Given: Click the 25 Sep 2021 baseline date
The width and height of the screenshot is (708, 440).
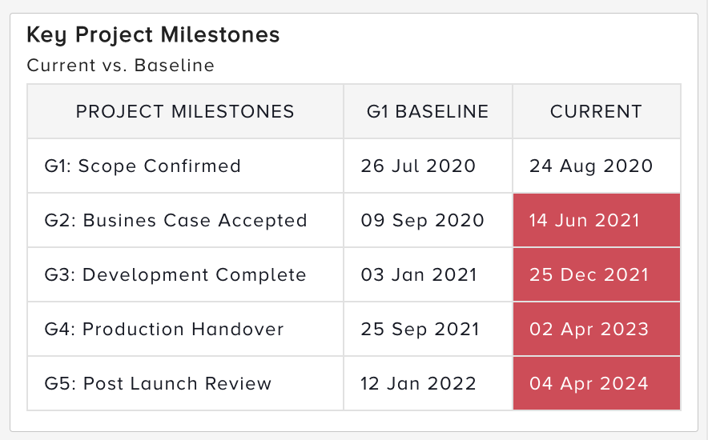Looking at the screenshot, I should coord(420,329).
